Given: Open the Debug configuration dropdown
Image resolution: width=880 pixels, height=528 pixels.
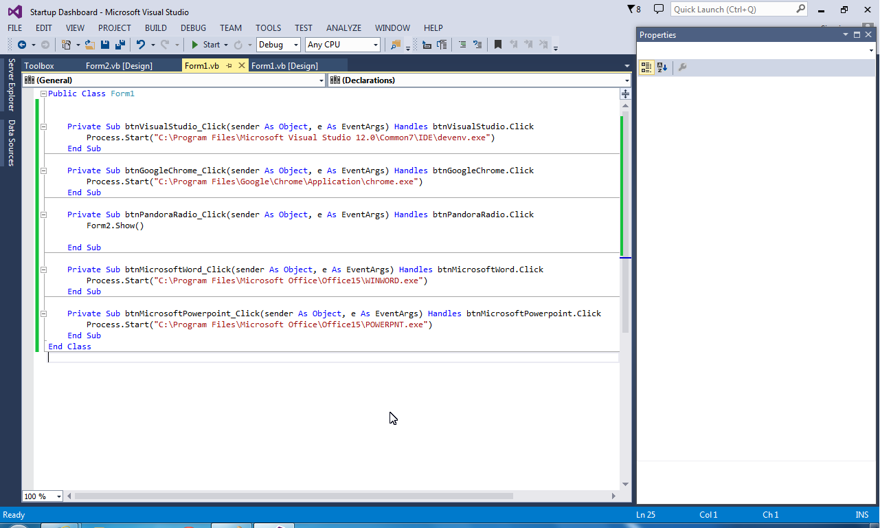Looking at the screenshot, I should click(278, 44).
